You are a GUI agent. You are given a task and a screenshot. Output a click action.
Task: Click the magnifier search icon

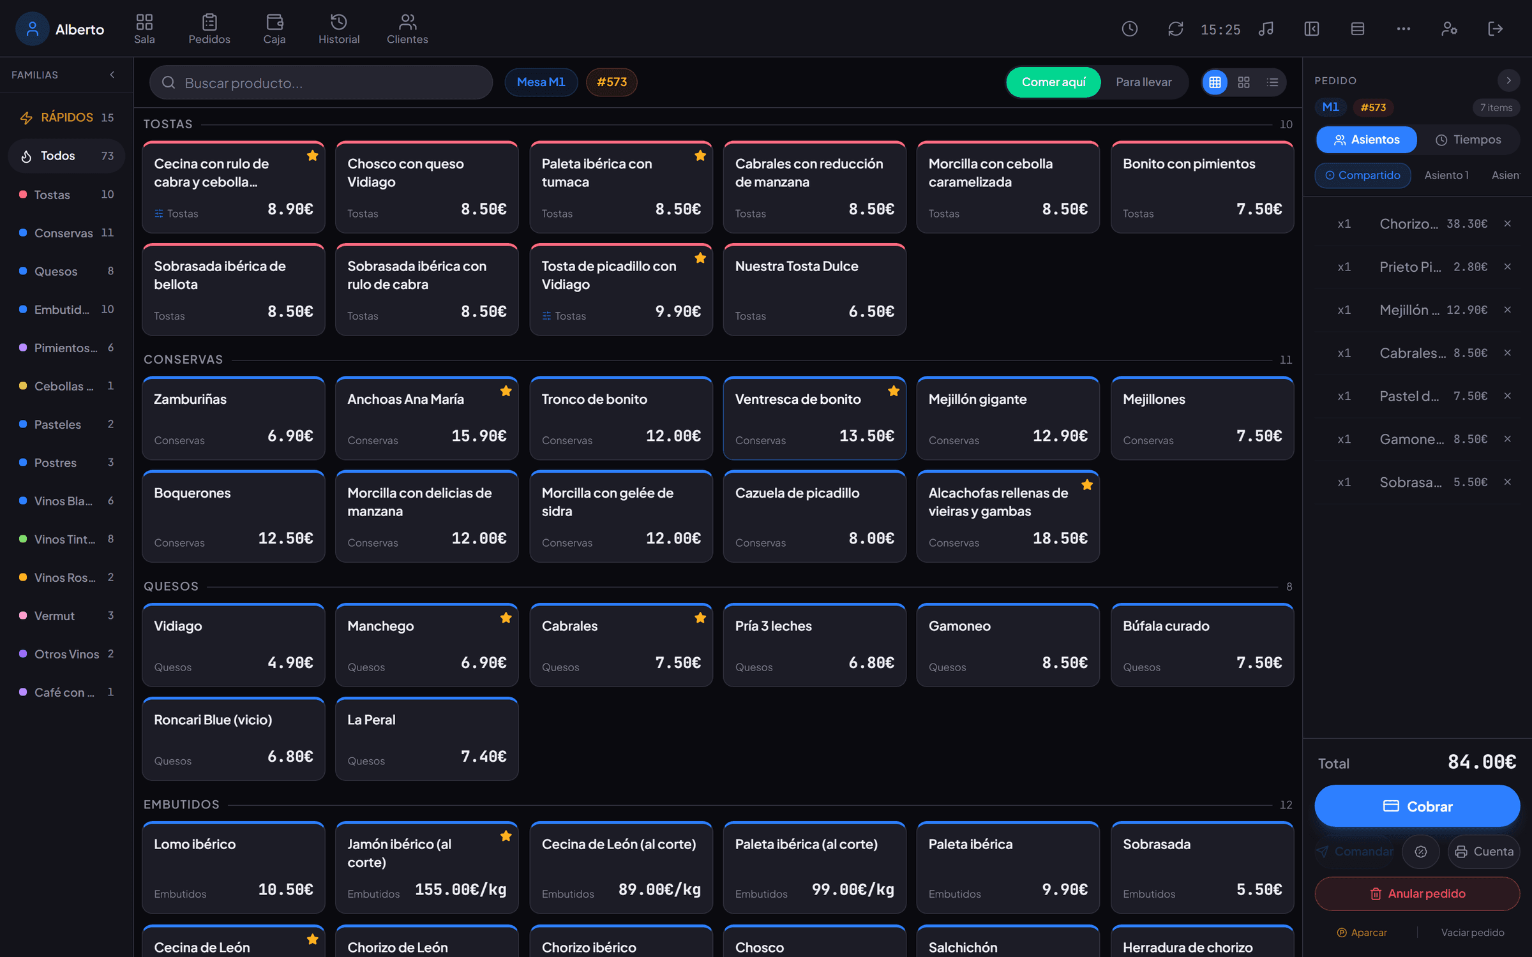pos(169,82)
